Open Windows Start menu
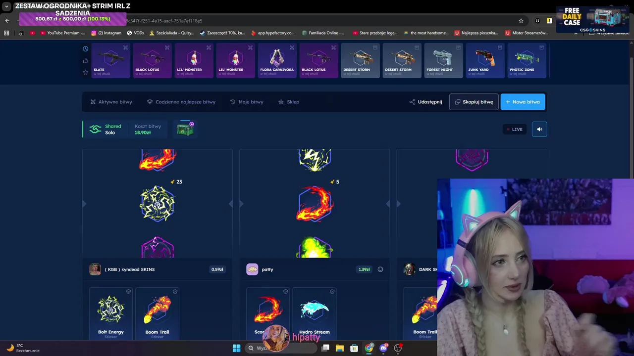 236,348
